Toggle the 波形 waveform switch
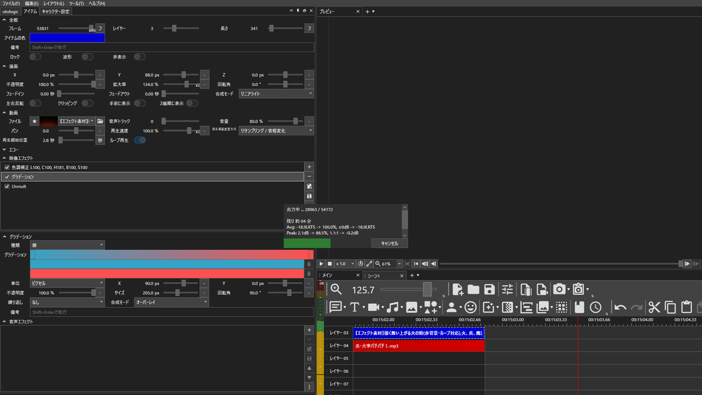Screen dimensions: 702x395 [87, 57]
